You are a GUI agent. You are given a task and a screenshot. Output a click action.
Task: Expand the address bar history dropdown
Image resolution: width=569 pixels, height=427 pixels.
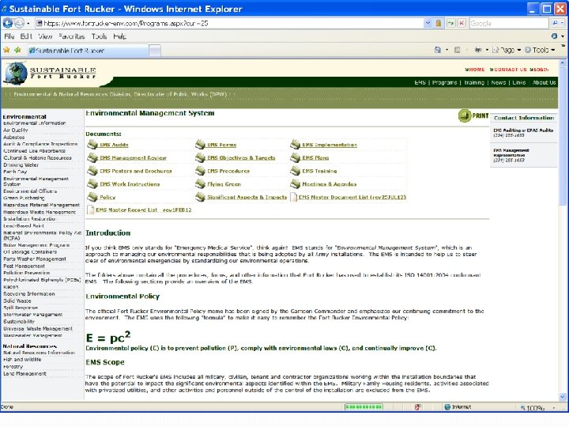coord(428,23)
